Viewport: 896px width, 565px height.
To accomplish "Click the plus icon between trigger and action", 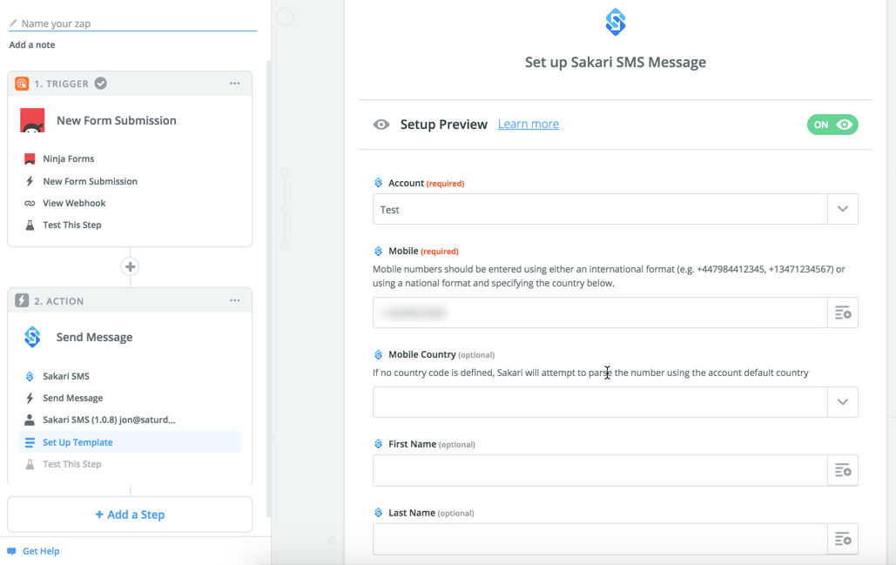I will coord(130,266).
